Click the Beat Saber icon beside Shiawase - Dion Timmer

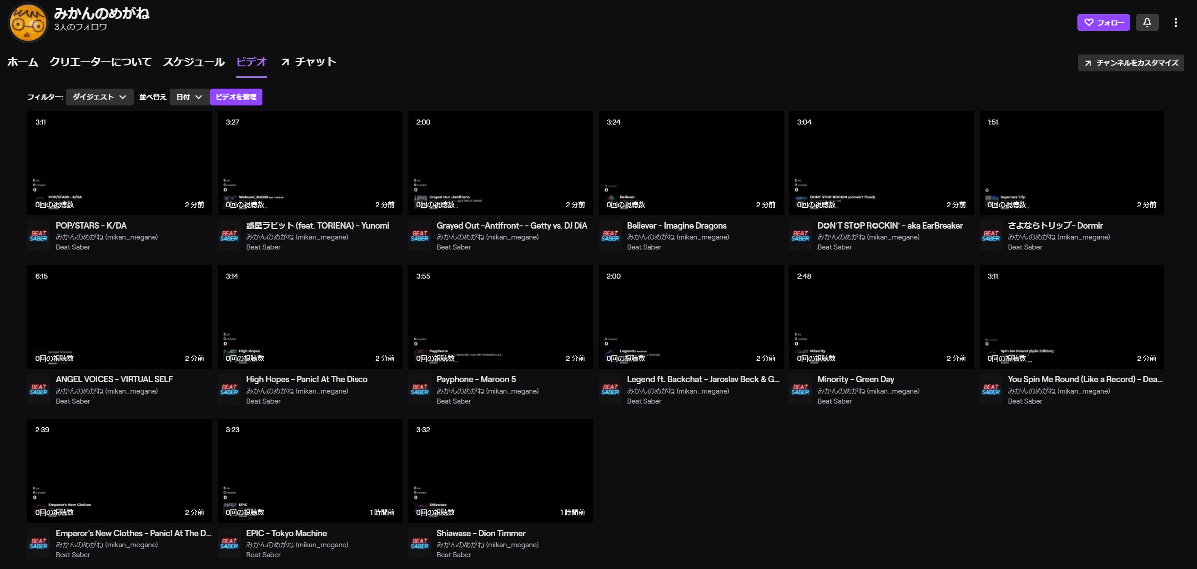420,544
